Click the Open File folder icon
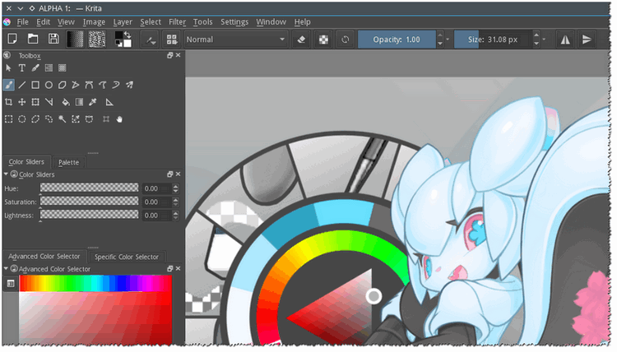617x352 pixels. (x=33, y=39)
